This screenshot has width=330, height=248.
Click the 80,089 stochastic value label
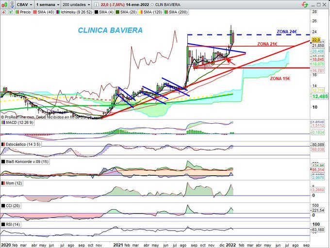click(x=318, y=145)
